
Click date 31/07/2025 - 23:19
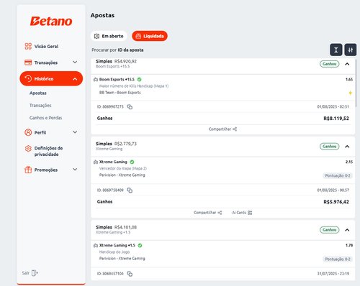coord(333,274)
